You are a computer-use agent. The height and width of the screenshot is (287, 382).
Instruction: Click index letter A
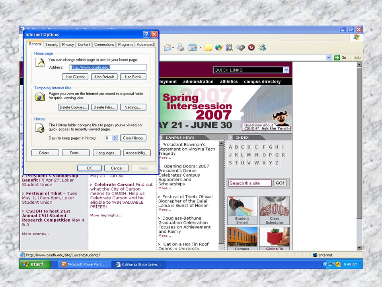click(230, 147)
